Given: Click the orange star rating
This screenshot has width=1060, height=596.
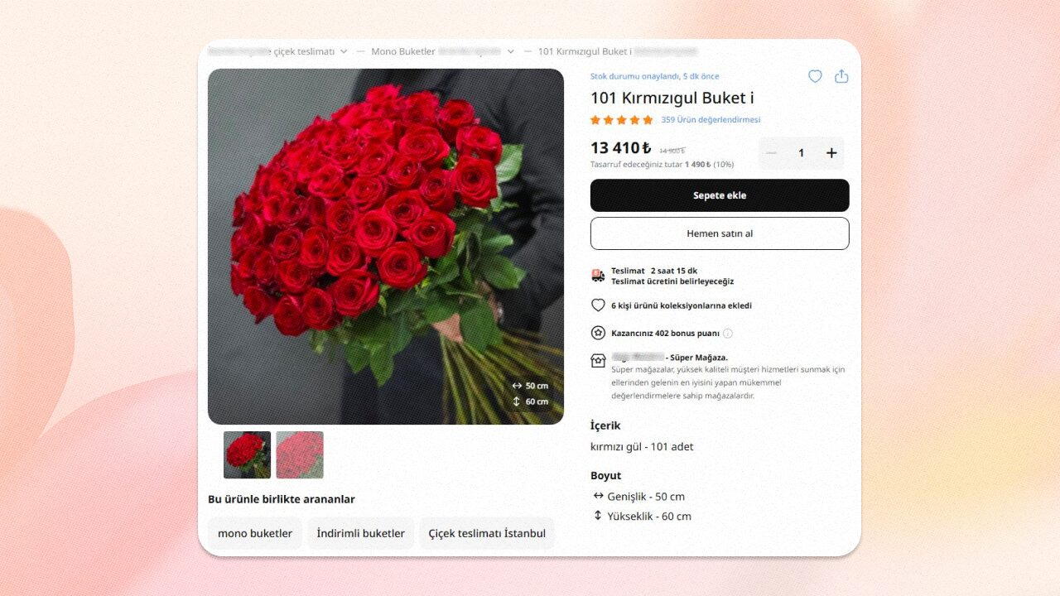Looking at the screenshot, I should click(x=621, y=120).
